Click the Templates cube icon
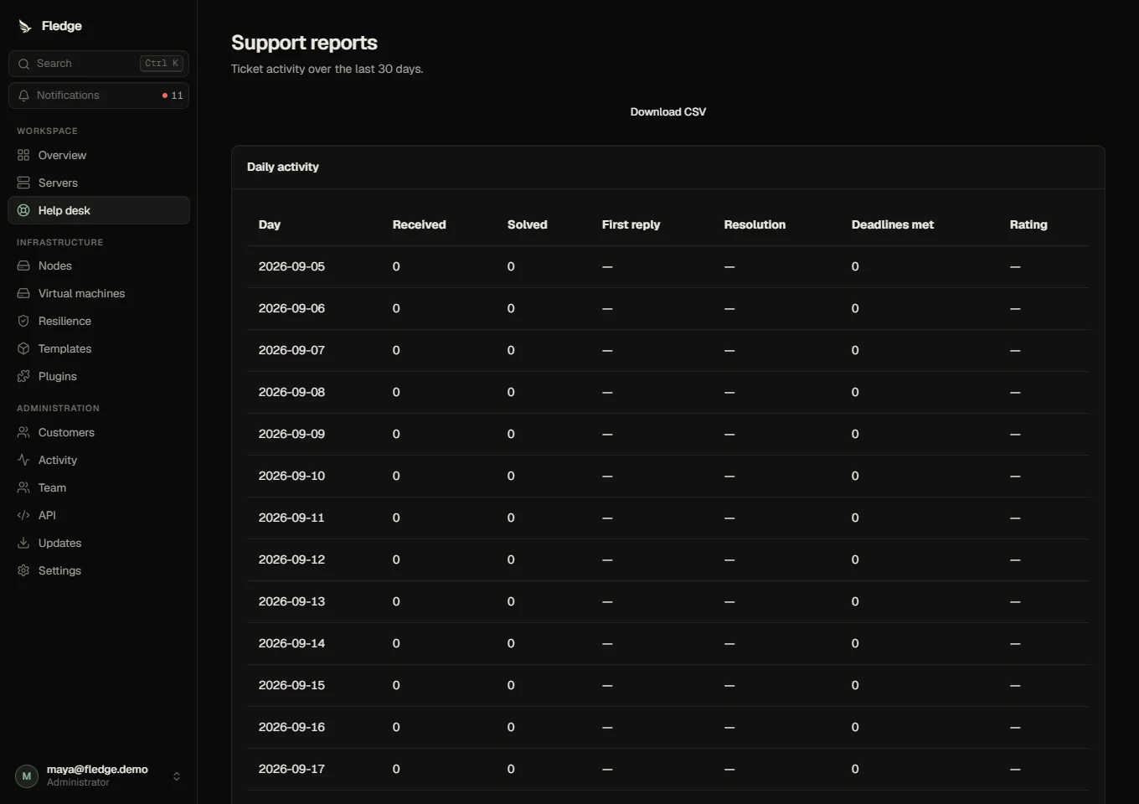Viewport: 1139px width, 804px height. click(x=23, y=348)
